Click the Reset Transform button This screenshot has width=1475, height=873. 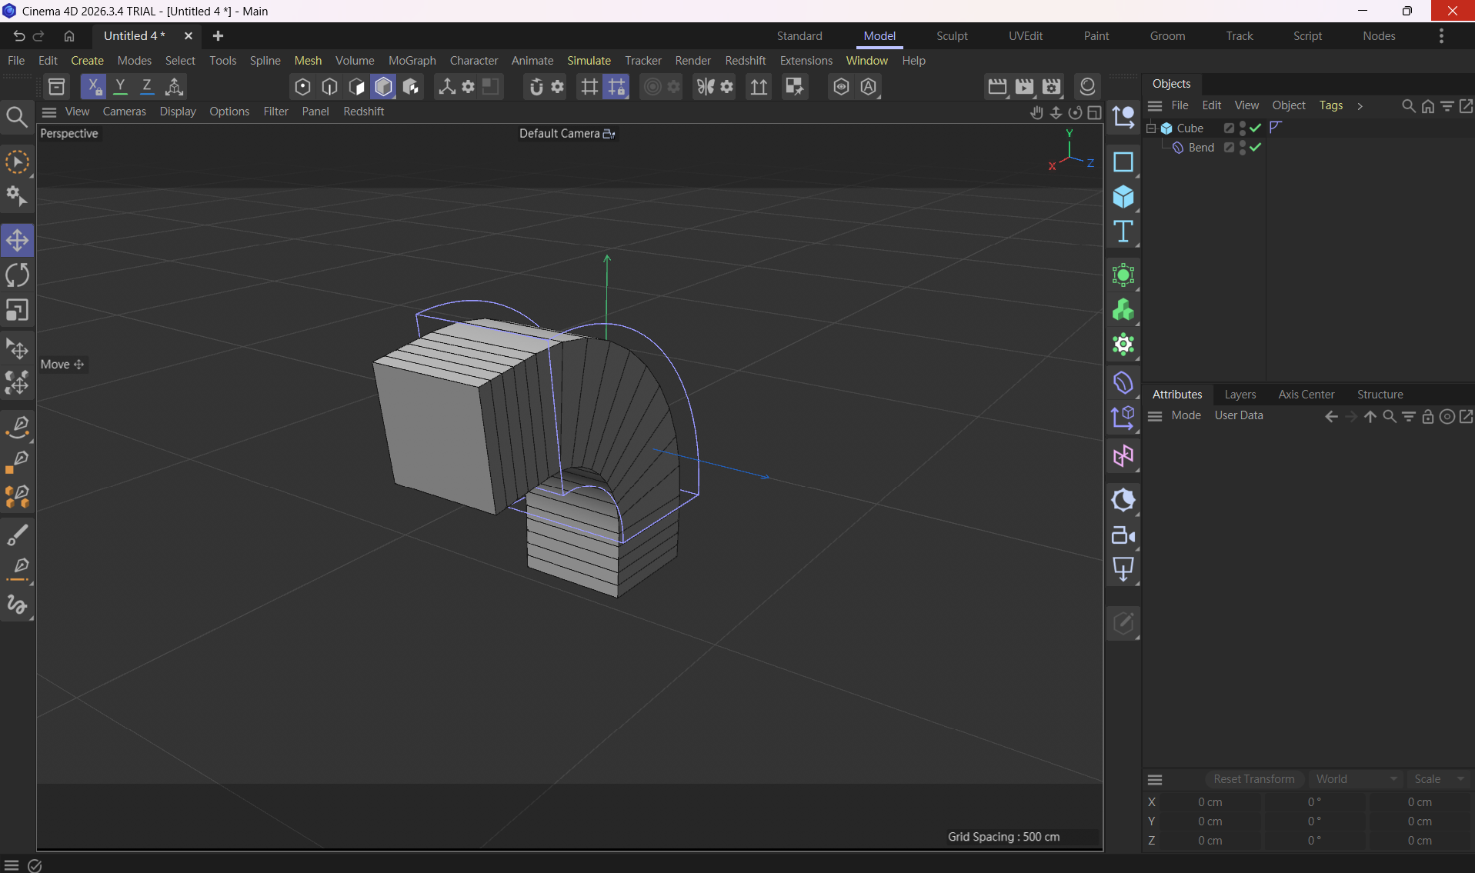pyautogui.click(x=1253, y=779)
